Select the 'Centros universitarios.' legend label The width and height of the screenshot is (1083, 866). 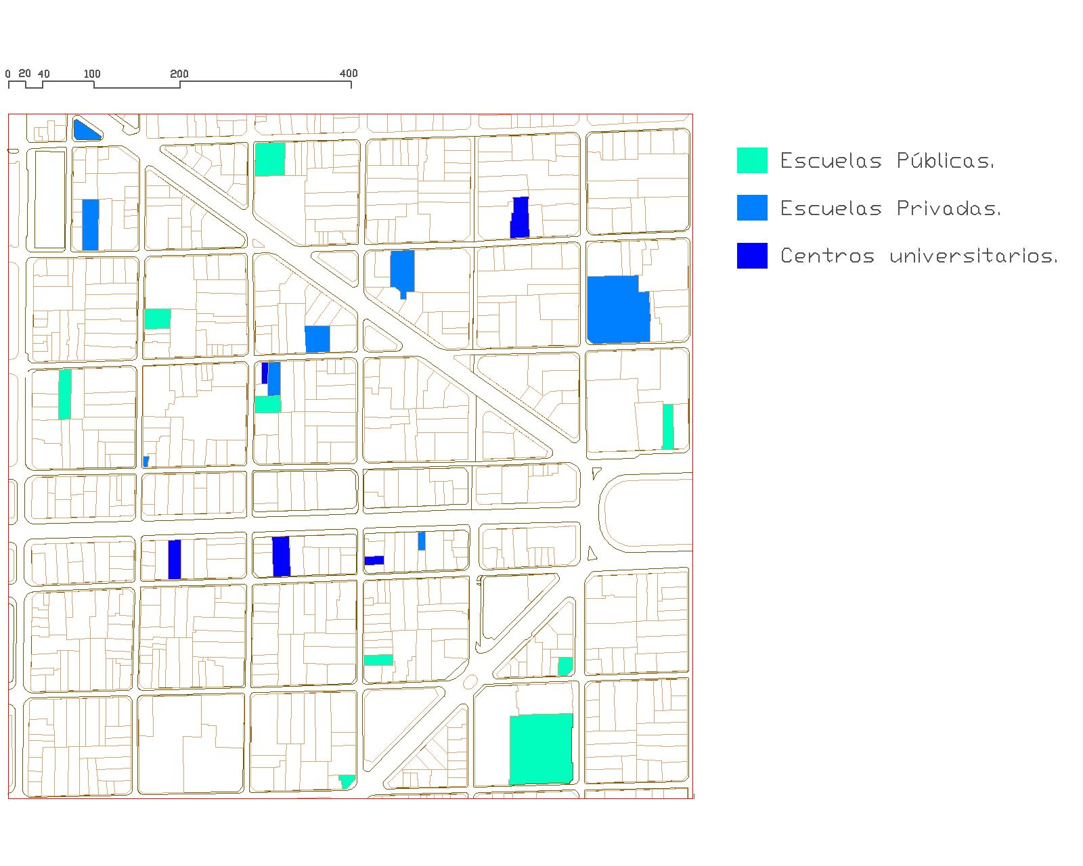919,256
